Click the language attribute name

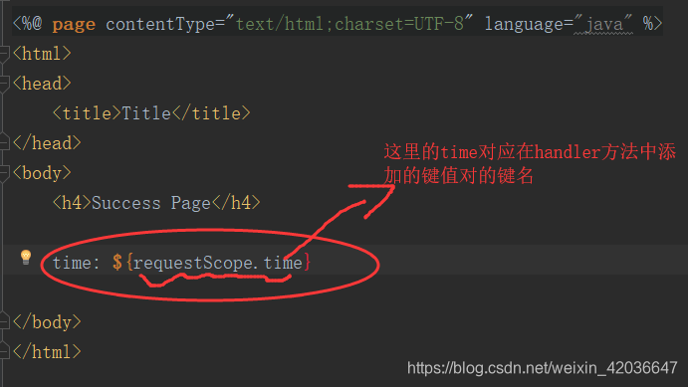coord(524,24)
